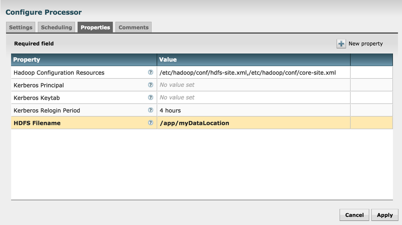Go to the Comments tab
The image size is (402, 225).
tap(133, 27)
